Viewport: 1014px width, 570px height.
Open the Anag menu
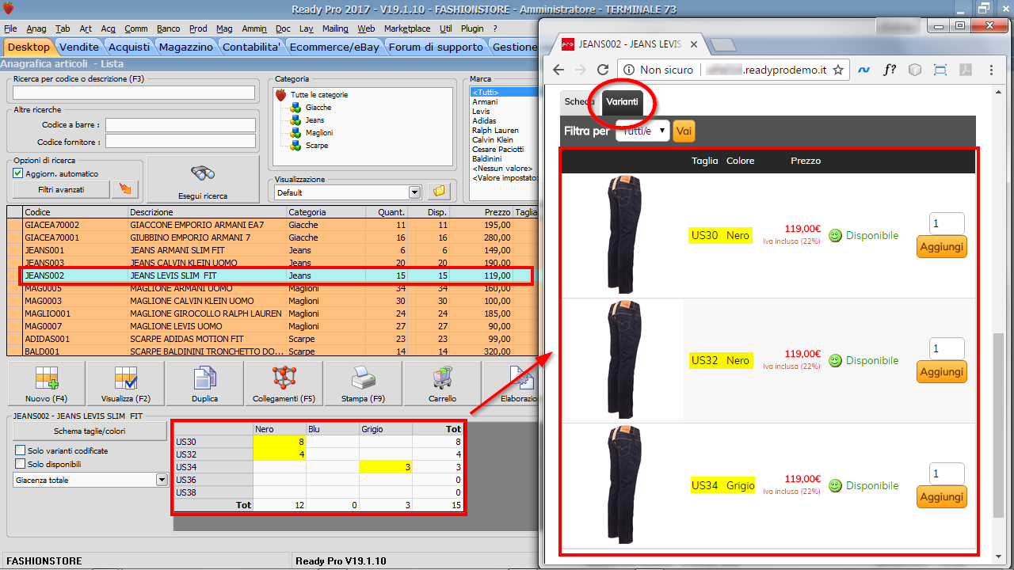pos(36,28)
